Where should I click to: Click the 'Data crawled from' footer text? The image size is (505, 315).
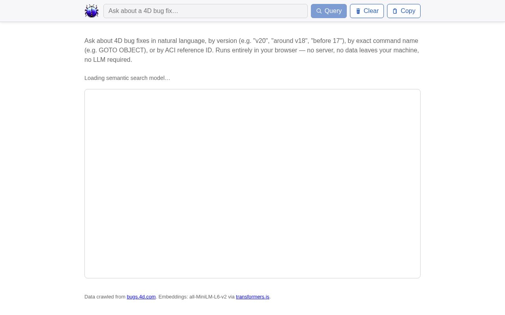[105, 297]
